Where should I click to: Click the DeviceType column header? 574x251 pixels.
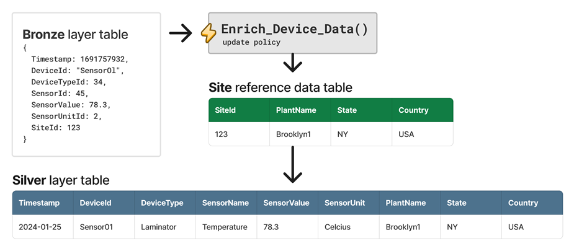click(x=162, y=203)
